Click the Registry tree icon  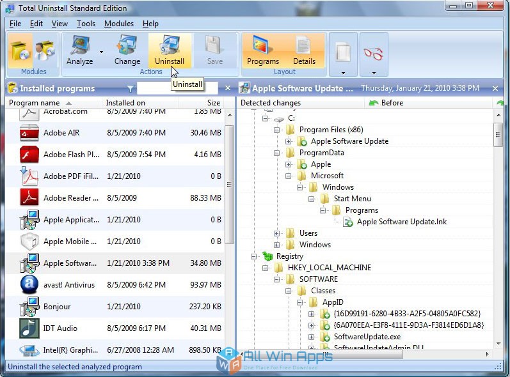(x=267, y=256)
